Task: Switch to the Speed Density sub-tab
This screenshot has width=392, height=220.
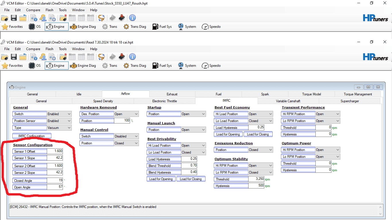Action: [103, 101]
